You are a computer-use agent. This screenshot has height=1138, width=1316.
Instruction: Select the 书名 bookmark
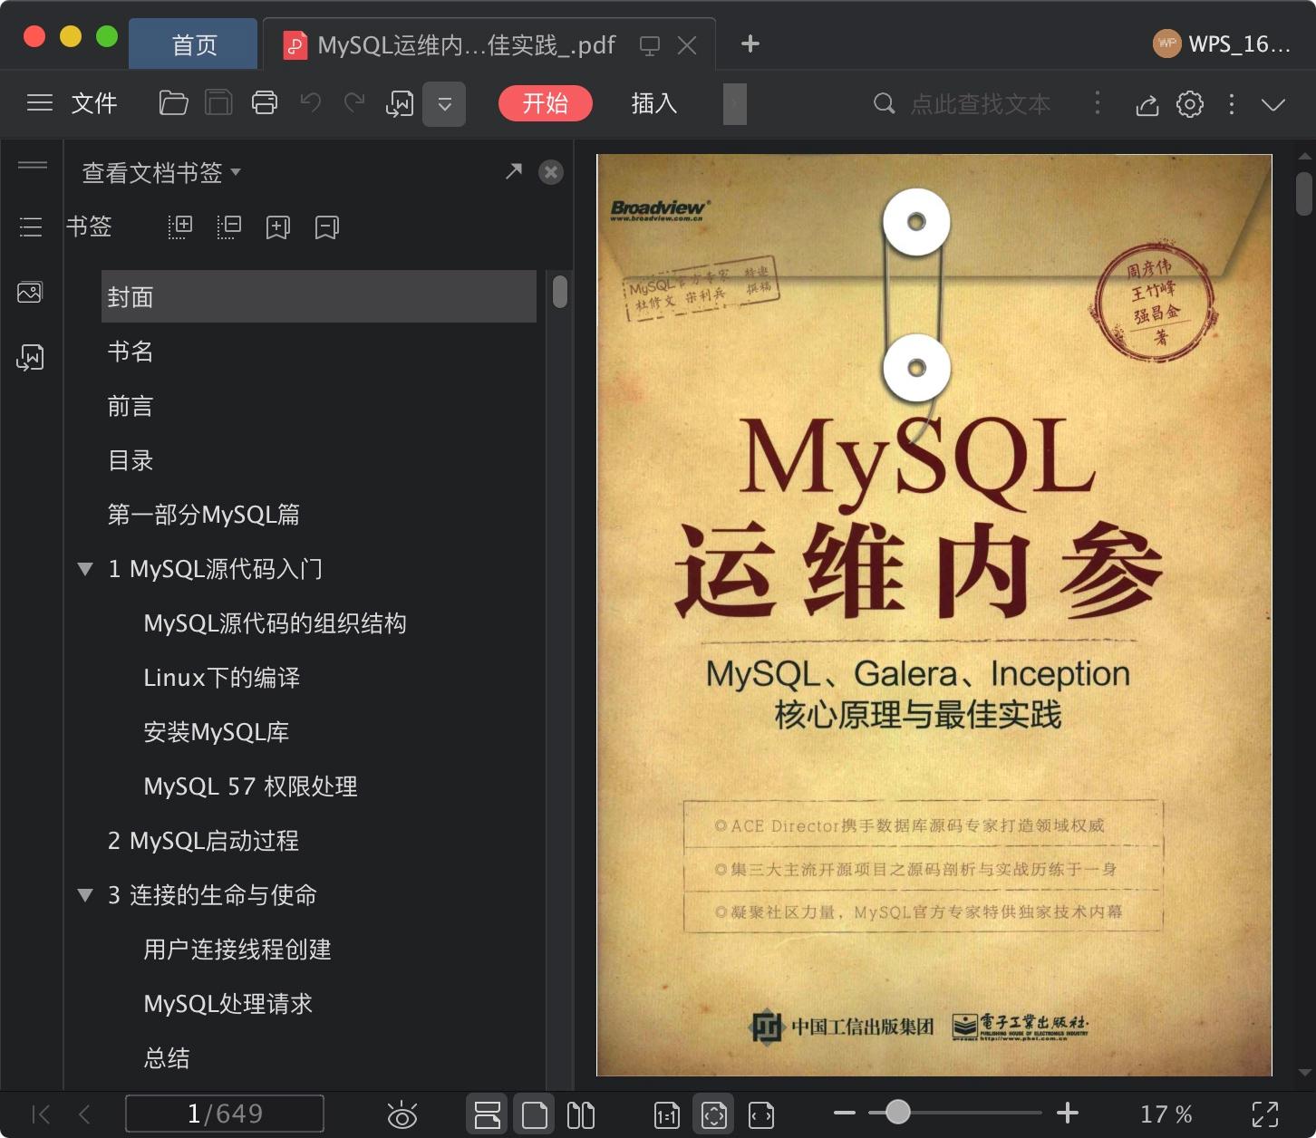pos(131,352)
